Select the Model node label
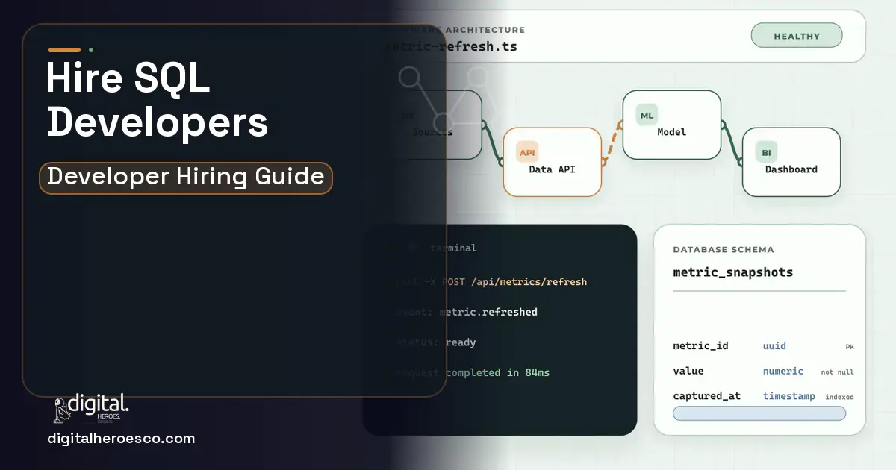 (x=671, y=132)
